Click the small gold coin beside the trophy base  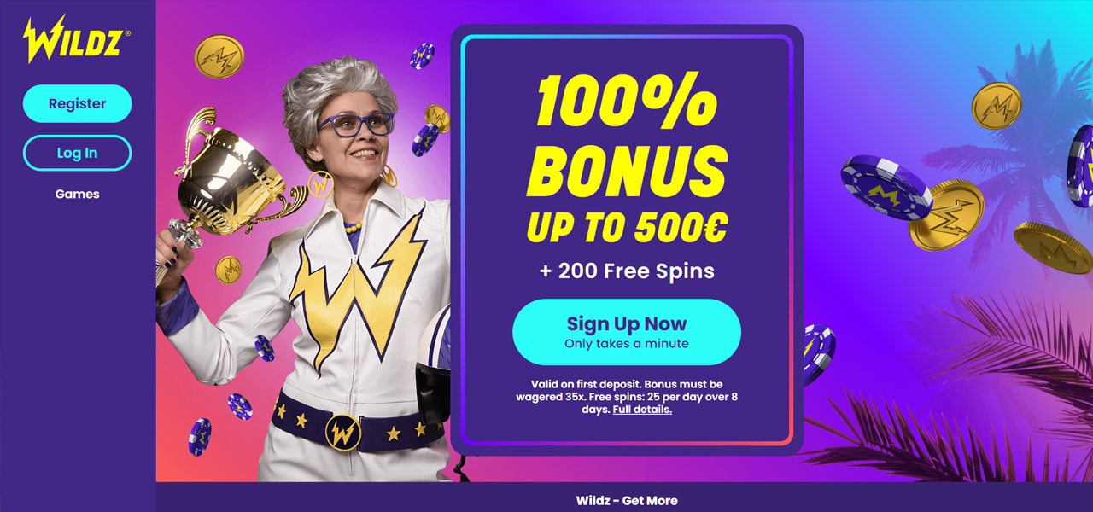point(228,270)
